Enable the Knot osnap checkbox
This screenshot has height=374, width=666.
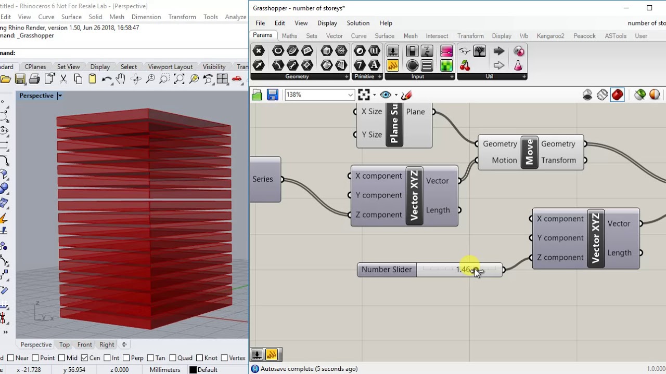click(x=199, y=358)
